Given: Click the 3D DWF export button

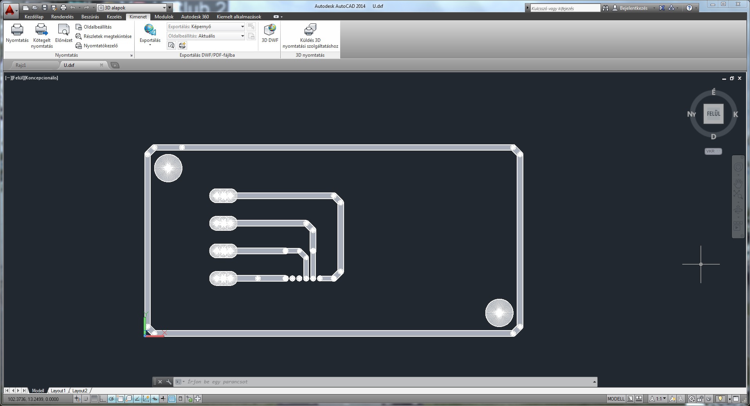Looking at the screenshot, I should point(270,33).
